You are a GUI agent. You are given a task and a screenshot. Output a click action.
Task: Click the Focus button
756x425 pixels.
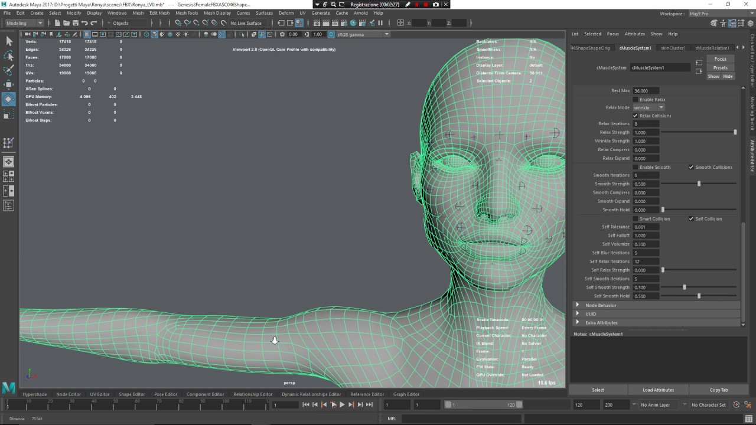coord(721,59)
